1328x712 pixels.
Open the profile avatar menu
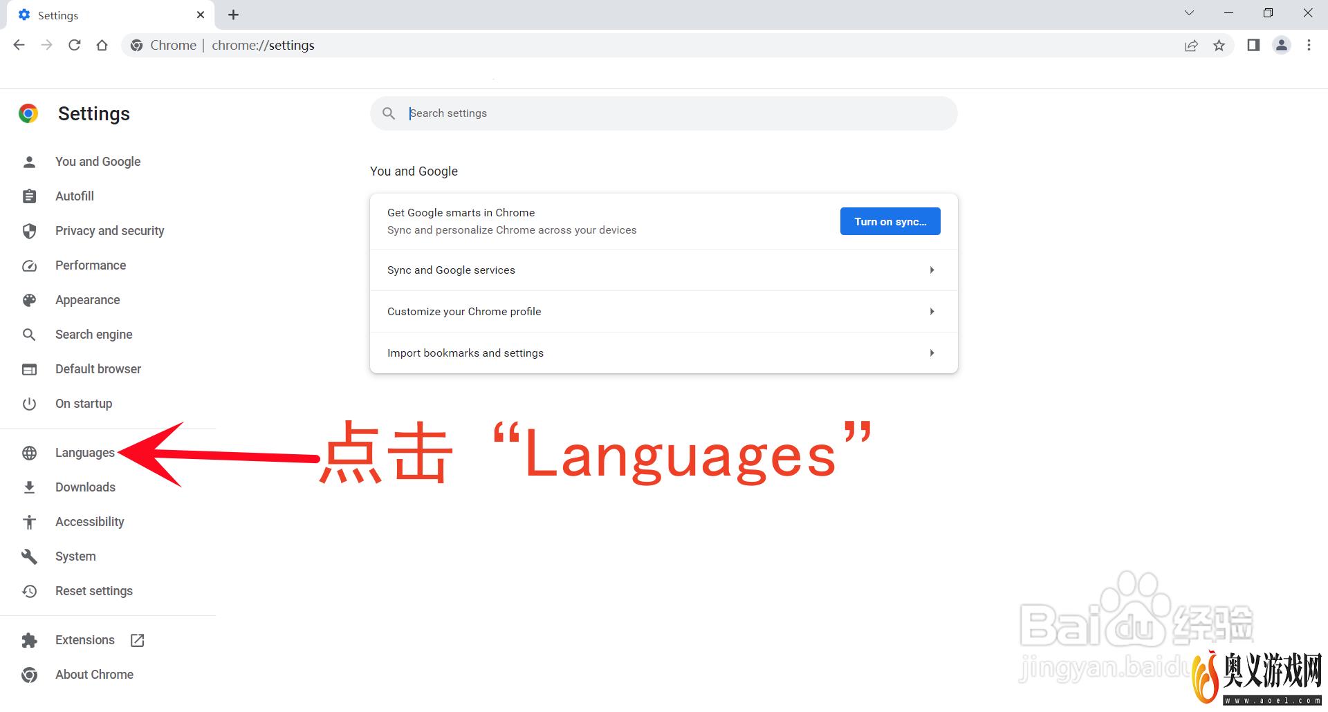(1282, 45)
